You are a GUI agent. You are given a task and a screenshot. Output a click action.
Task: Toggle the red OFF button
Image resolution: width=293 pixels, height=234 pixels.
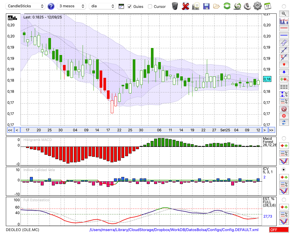click(279, 230)
